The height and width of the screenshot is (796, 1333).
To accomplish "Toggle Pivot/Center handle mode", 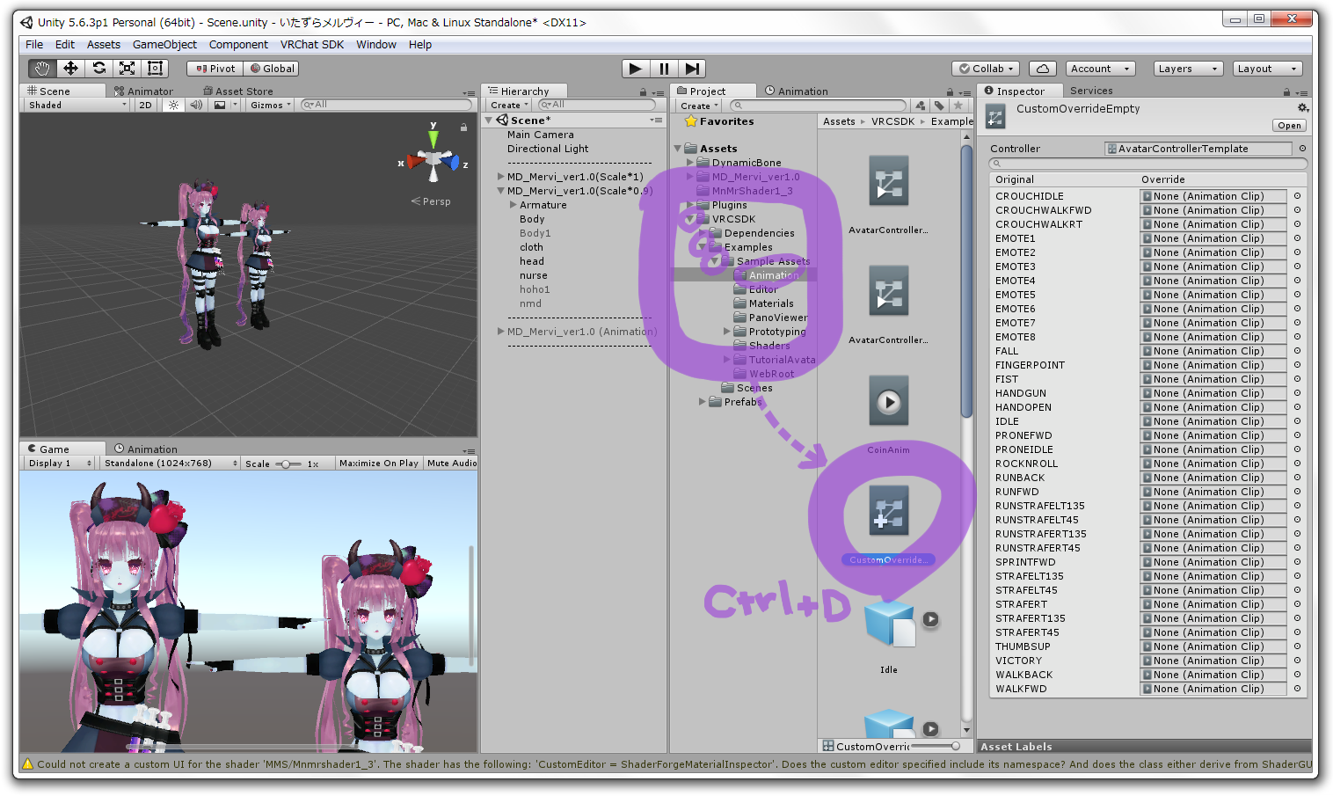I will pos(215,69).
